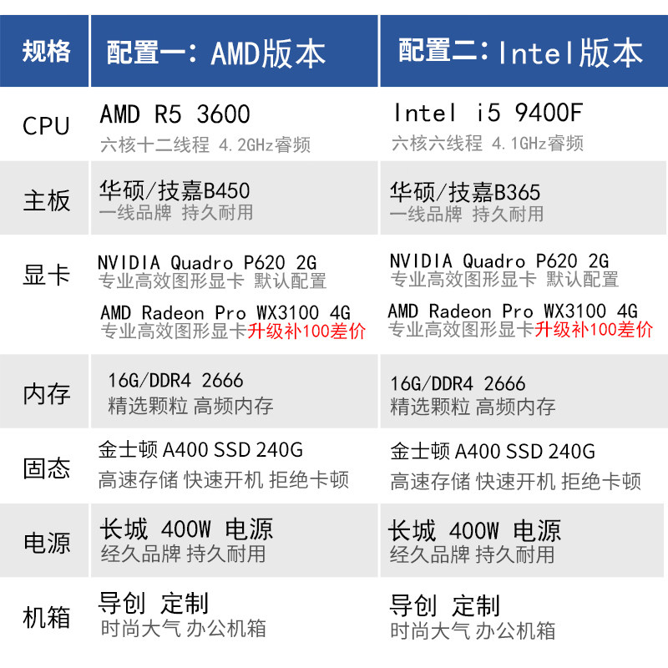
Task: Click Intel column AMD Radeon Pro WX3100 4G
Action: pos(513,311)
